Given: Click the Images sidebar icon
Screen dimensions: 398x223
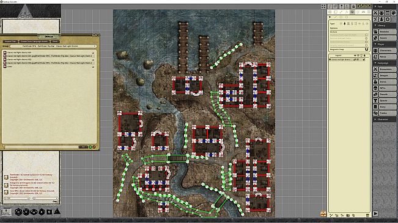Looking at the screenshot, I should click(x=375, y=76).
